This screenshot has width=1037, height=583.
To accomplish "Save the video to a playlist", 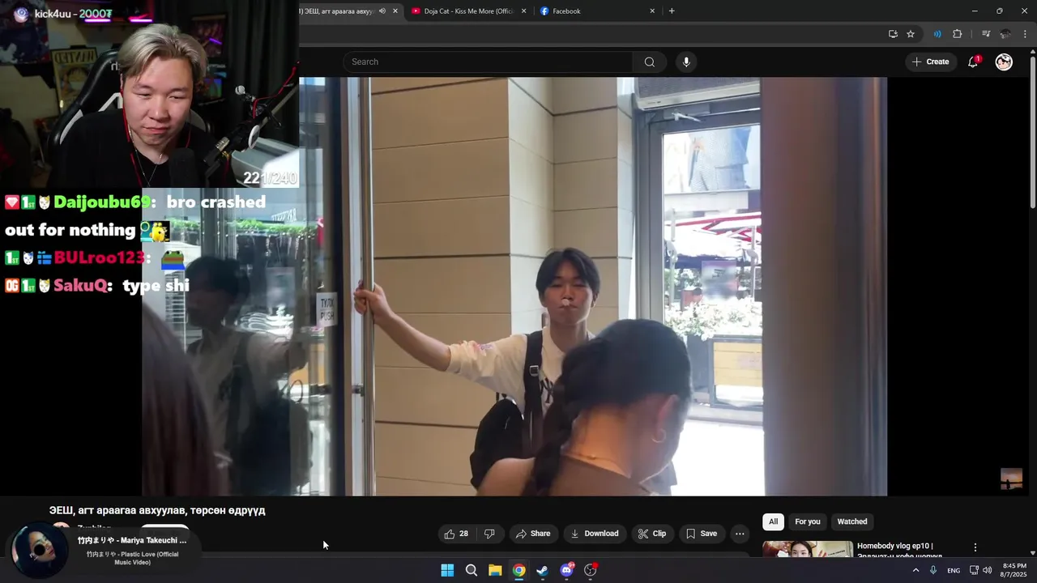I will point(702,534).
